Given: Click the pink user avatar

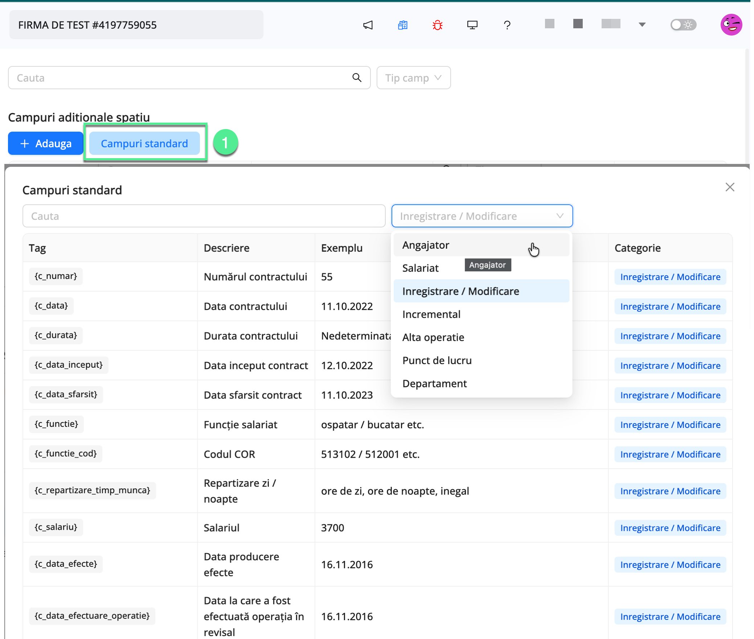Looking at the screenshot, I should click(x=731, y=25).
